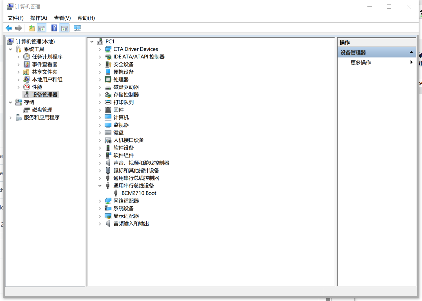Select 事件查看器 in the system tools

(x=44, y=64)
